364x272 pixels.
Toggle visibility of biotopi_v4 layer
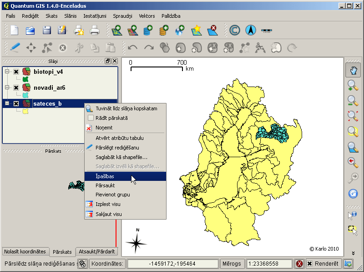coord(16,72)
